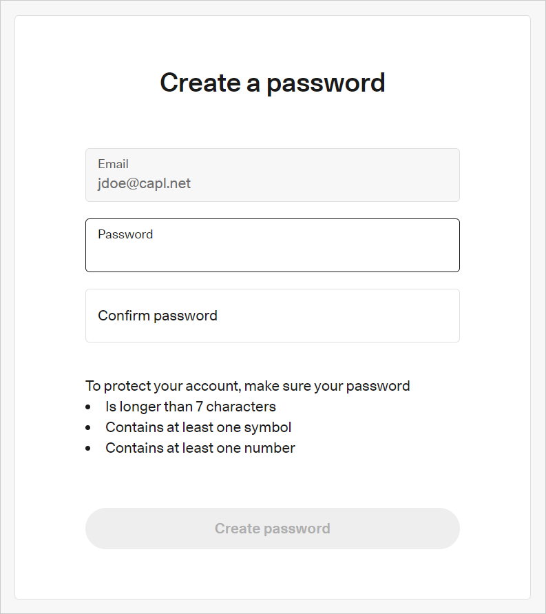Viewport: 546px width, 614px height.
Task: Click the floating "Password" label
Action: tap(125, 234)
